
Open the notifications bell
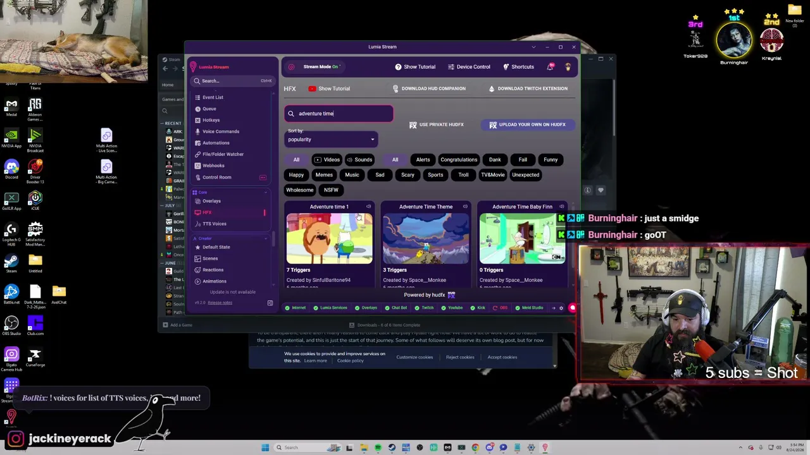pyautogui.click(x=551, y=67)
